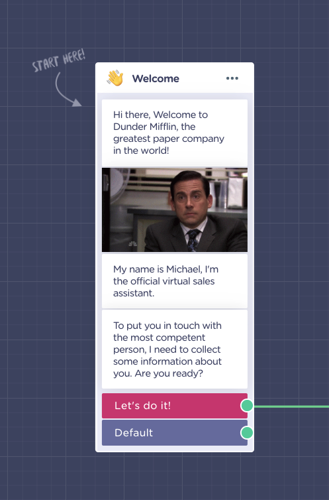Select the Welcome block title
Screen dimensions: 329x500
(x=156, y=78)
